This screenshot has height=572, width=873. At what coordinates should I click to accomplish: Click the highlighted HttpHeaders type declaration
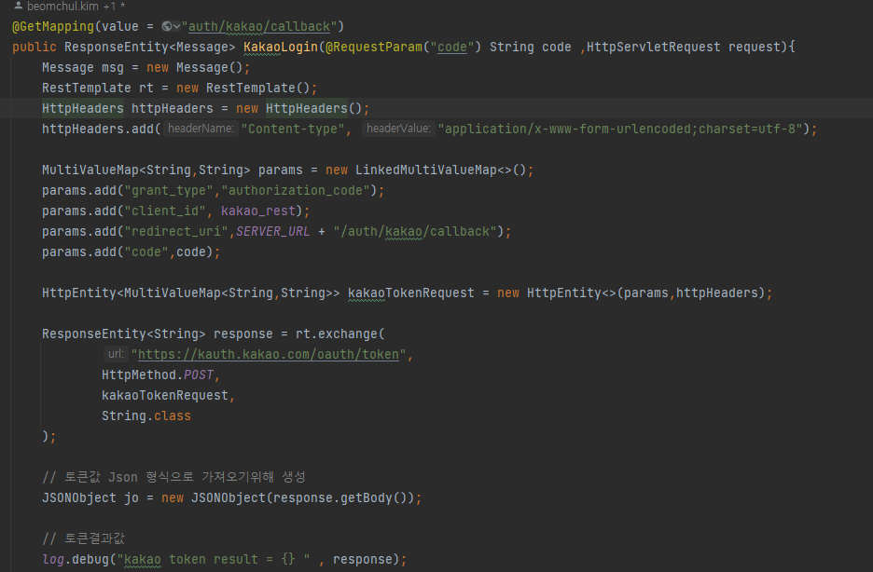click(x=82, y=108)
